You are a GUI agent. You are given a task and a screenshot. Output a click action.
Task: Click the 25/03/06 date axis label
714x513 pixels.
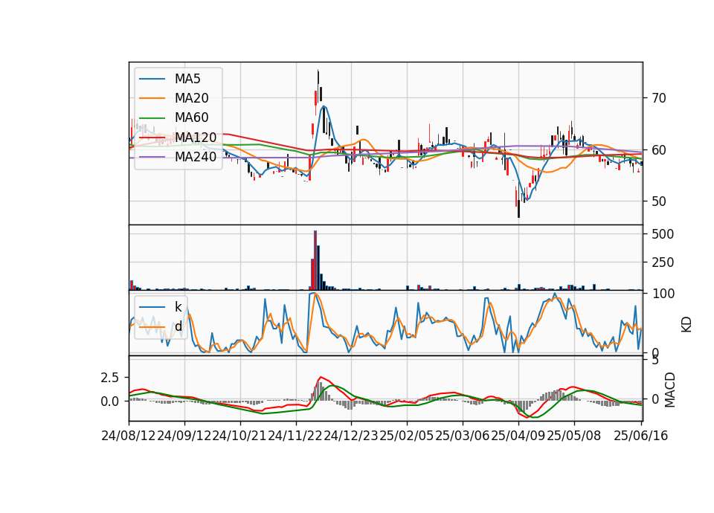tap(462, 436)
